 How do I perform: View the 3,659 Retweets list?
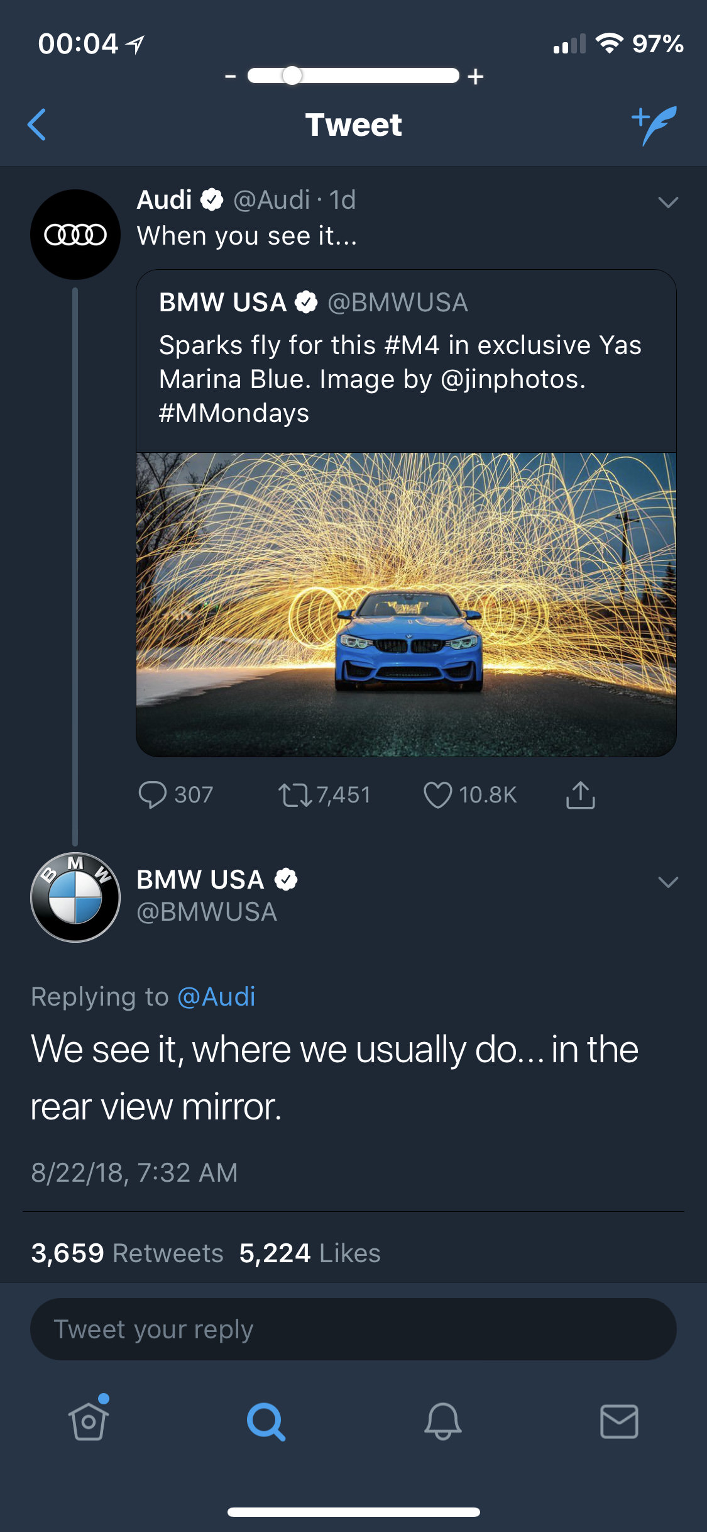(128, 1253)
